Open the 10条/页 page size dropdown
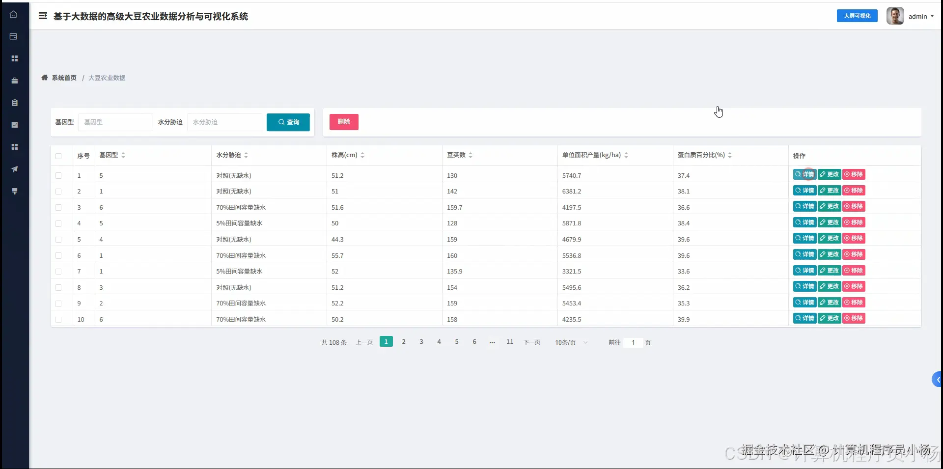The width and height of the screenshot is (943, 469). [x=571, y=342]
